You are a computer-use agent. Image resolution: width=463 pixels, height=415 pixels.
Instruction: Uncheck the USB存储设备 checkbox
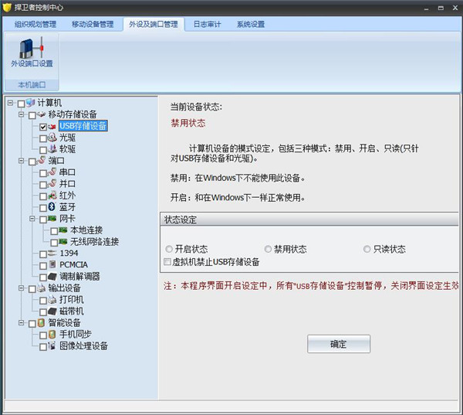(43, 126)
